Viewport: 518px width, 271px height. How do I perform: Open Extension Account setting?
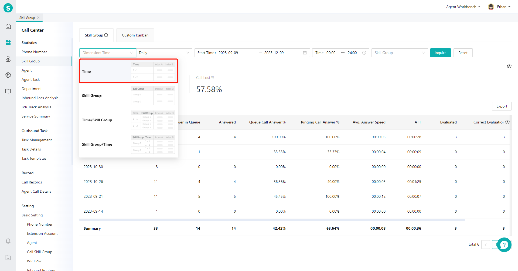42,233
